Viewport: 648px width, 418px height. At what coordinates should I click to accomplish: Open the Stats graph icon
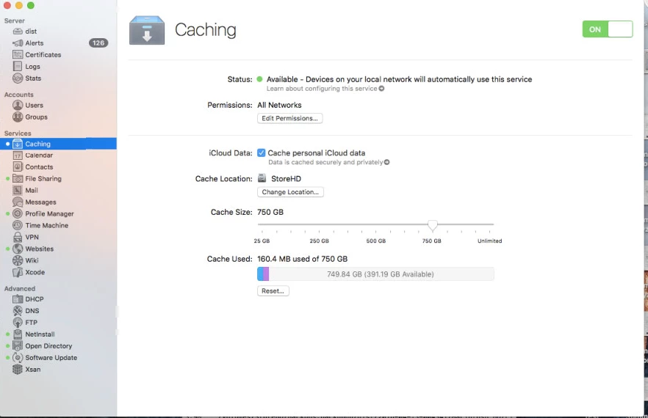pyautogui.click(x=18, y=78)
